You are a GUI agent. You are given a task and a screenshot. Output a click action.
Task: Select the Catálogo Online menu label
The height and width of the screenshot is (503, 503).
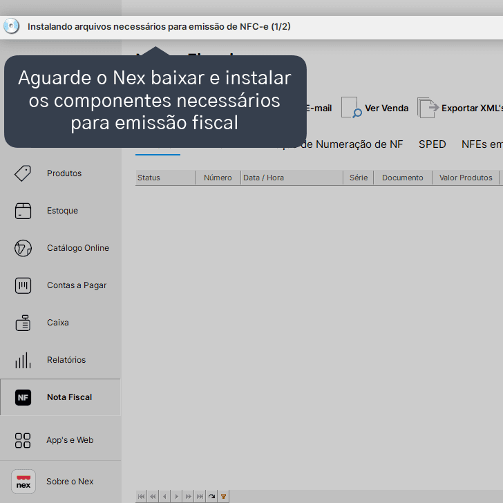pos(78,248)
